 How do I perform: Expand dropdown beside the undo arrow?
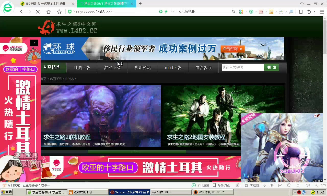(314, 12)
